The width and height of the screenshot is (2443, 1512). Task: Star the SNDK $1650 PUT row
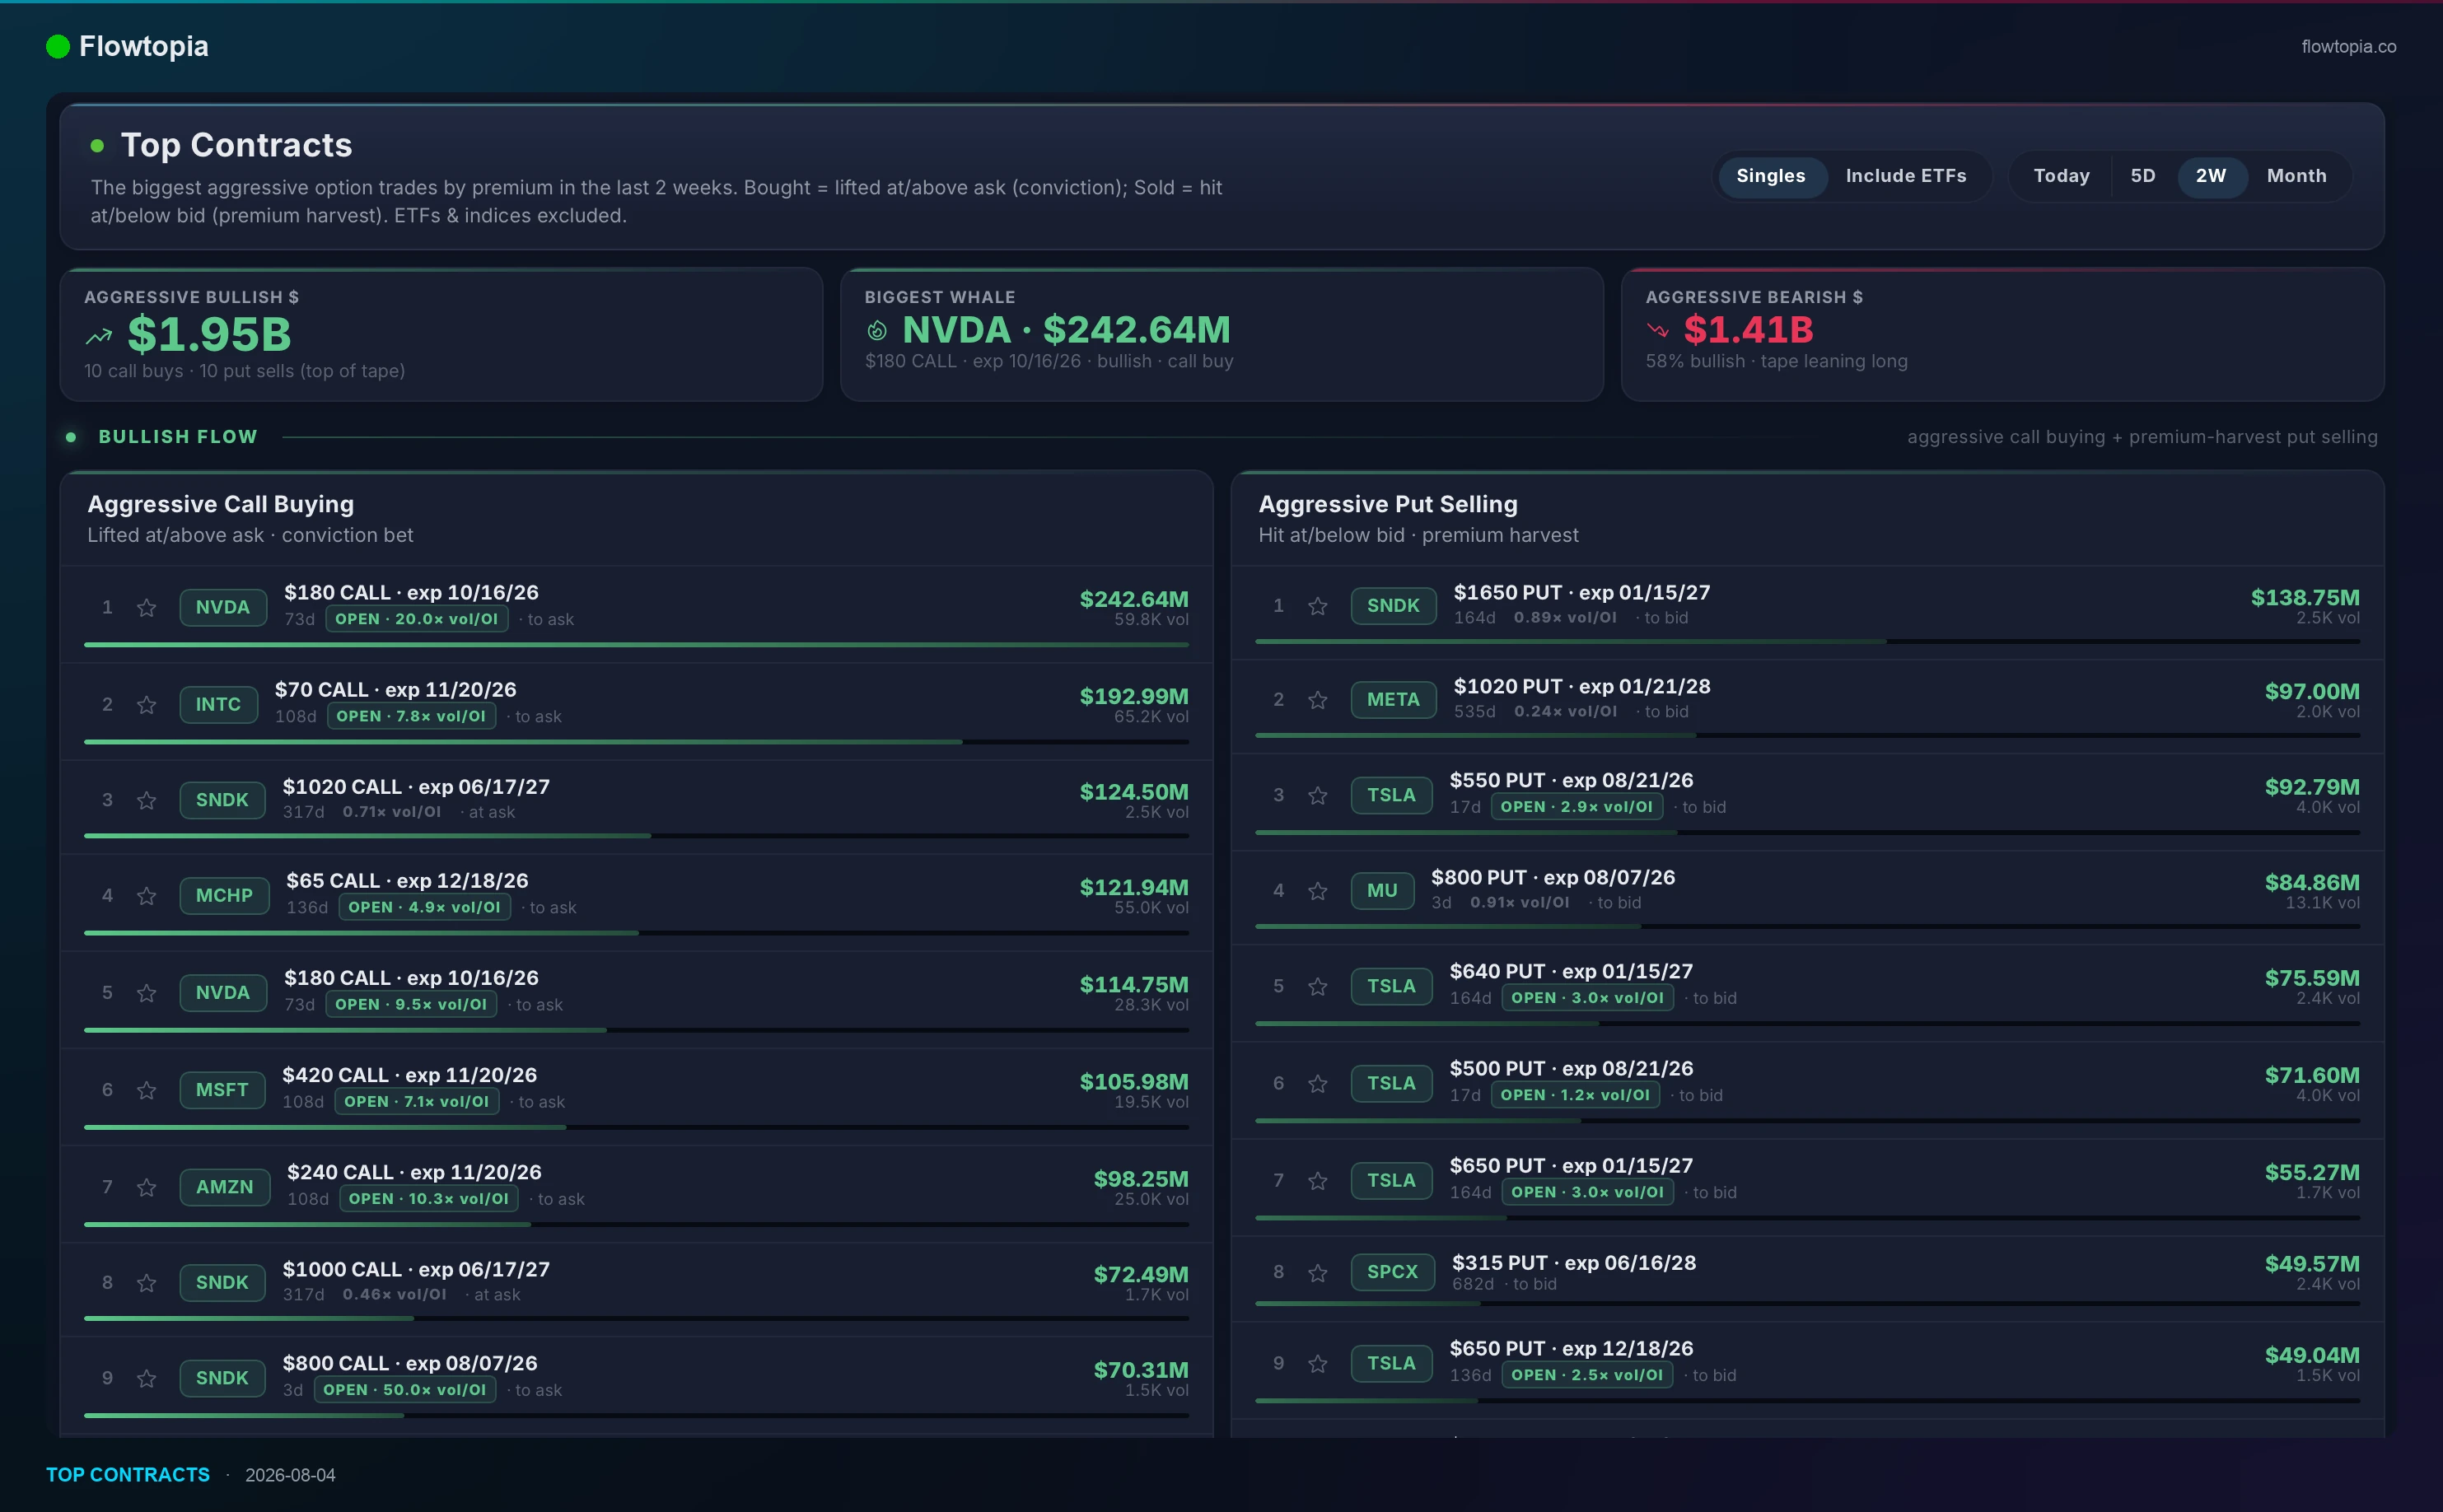tap(1318, 605)
